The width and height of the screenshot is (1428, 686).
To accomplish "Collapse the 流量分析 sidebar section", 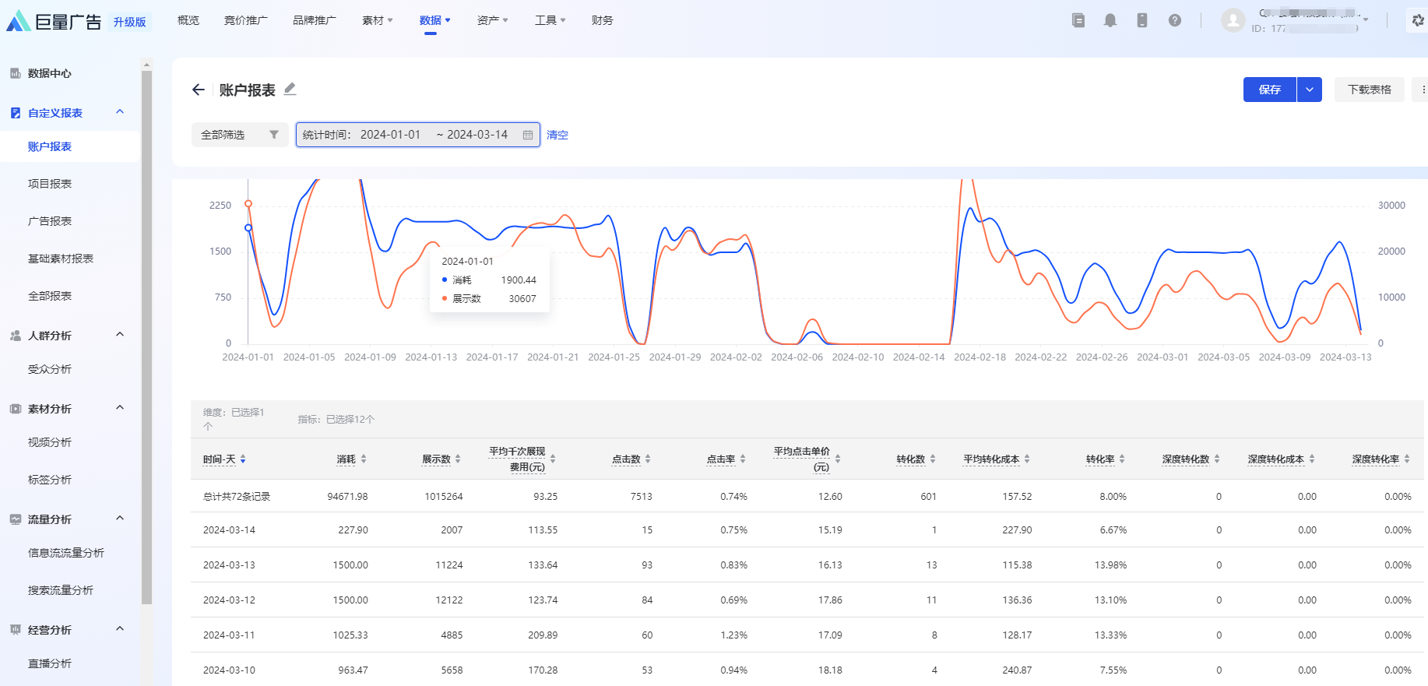I will (x=120, y=519).
